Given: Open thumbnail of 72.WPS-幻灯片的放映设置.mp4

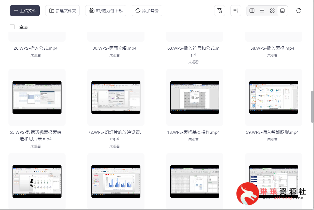Looking at the screenshot, I should click(116, 97).
